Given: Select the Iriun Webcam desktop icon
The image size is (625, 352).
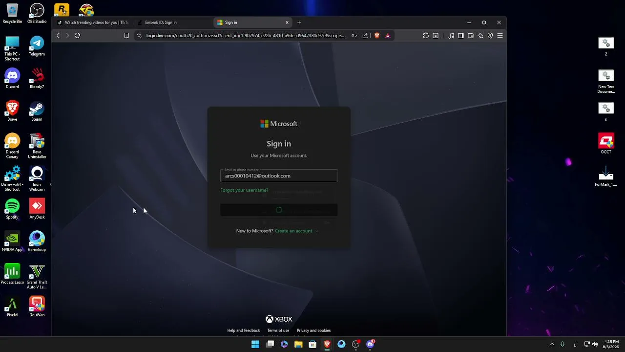Looking at the screenshot, I should (37, 179).
